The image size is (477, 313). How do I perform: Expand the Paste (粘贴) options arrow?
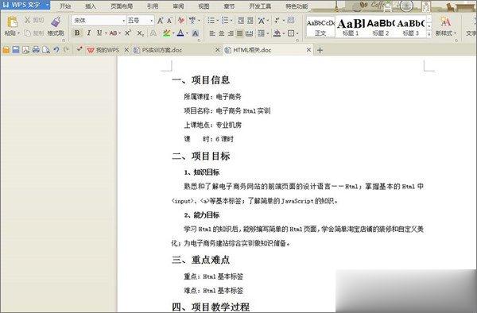click(19, 33)
